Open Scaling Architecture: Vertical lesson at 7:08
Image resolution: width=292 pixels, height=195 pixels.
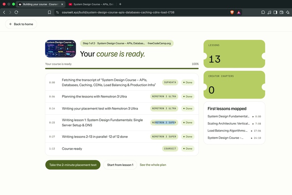click(x=234, y=124)
